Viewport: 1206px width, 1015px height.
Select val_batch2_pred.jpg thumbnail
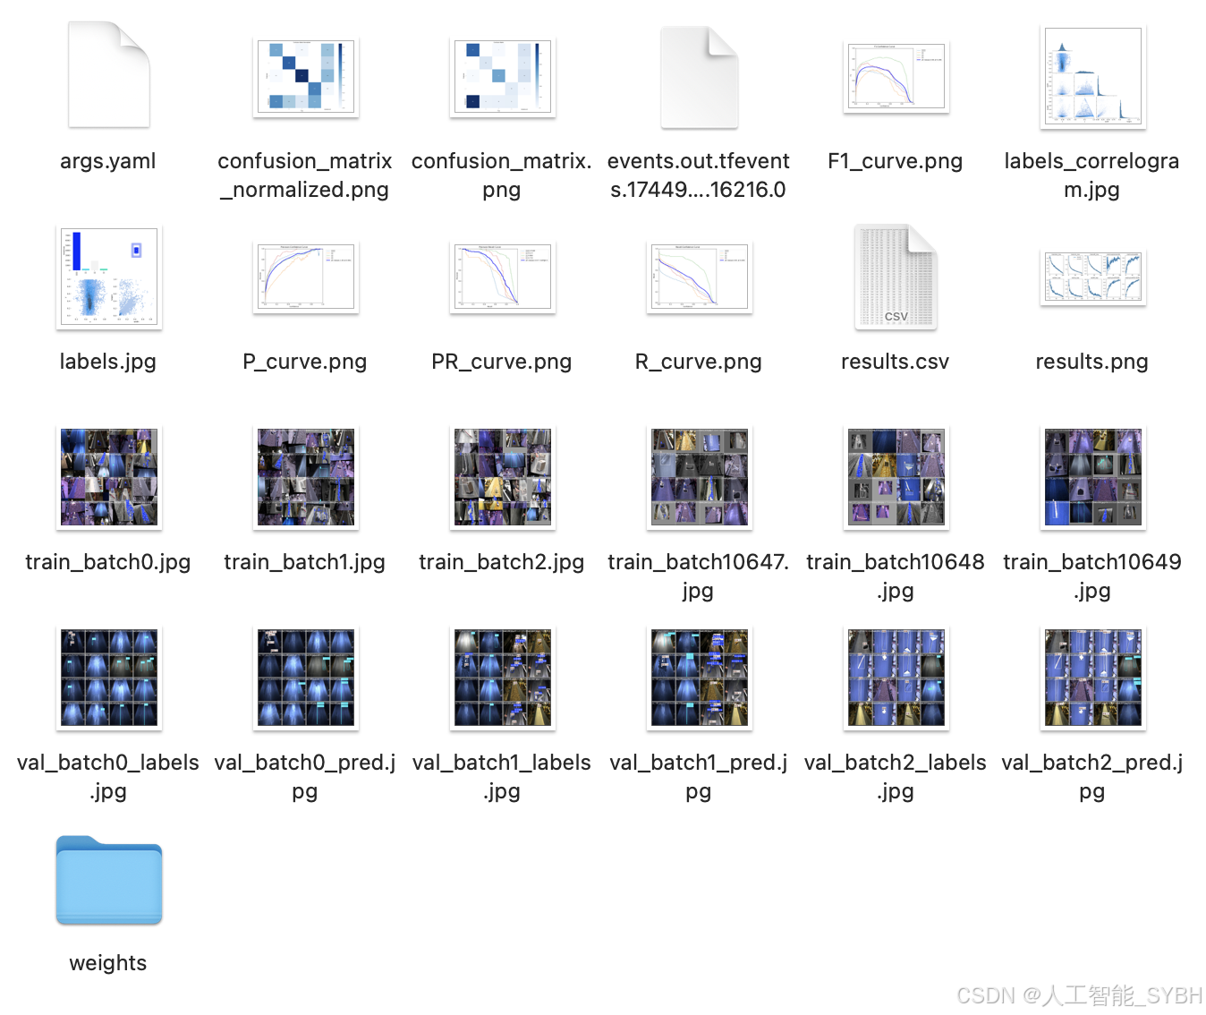tap(1093, 678)
